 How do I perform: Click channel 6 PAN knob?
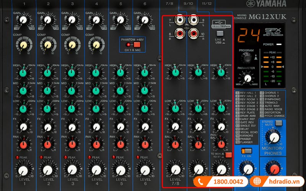coord(145,145)
